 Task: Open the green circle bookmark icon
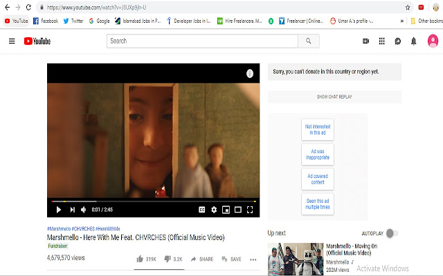click(271, 21)
